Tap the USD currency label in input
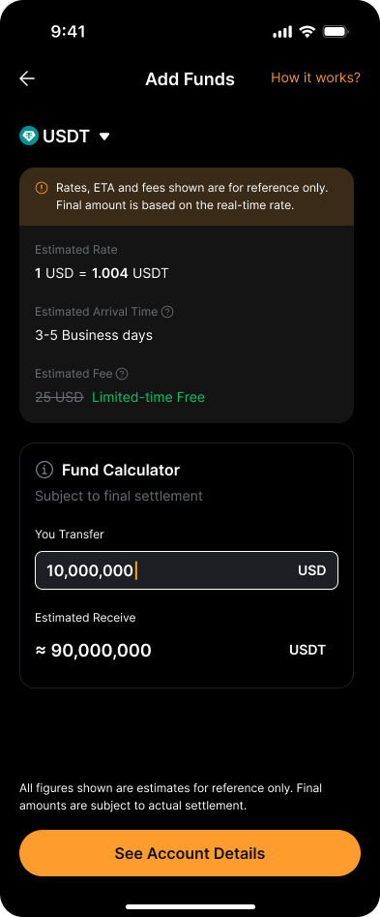Screen dimensions: 380x917 (x=312, y=570)
